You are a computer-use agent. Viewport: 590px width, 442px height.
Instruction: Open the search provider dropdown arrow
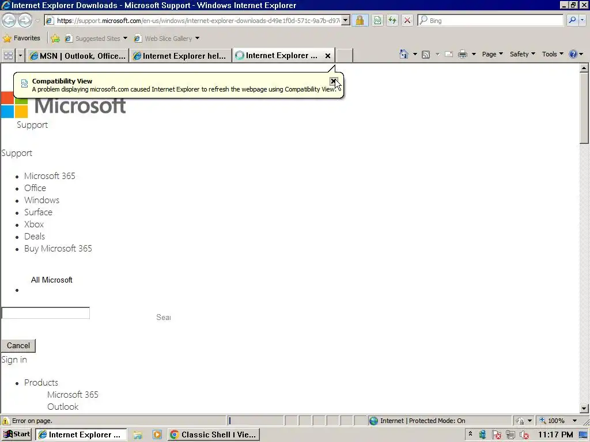pos(583,20)
